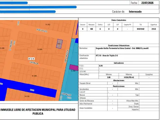
Task: Click the Servidumbre label
Action: click(84, 89)
